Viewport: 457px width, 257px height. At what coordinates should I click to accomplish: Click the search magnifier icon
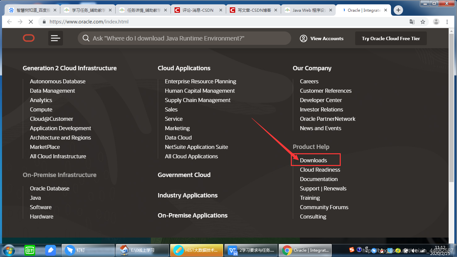86,38
